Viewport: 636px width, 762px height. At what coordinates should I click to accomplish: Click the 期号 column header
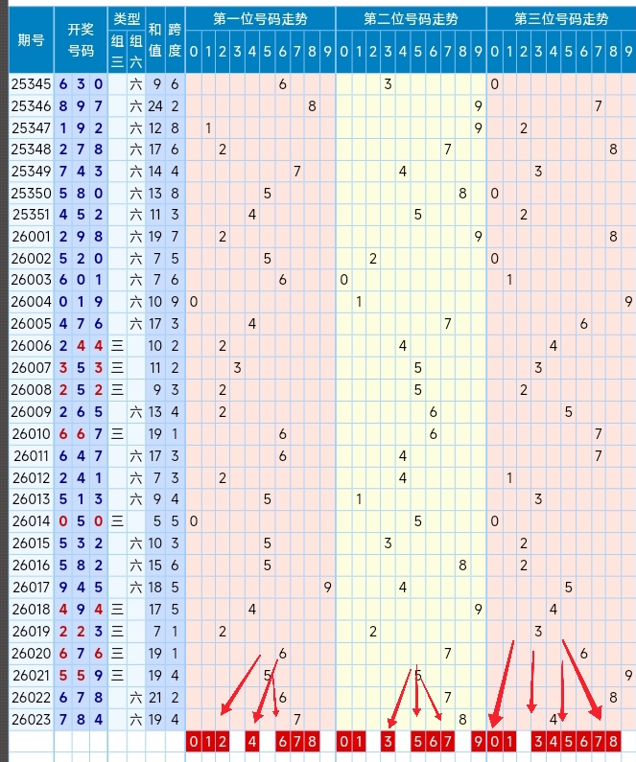pyautogui.click(x=31, y=40)
